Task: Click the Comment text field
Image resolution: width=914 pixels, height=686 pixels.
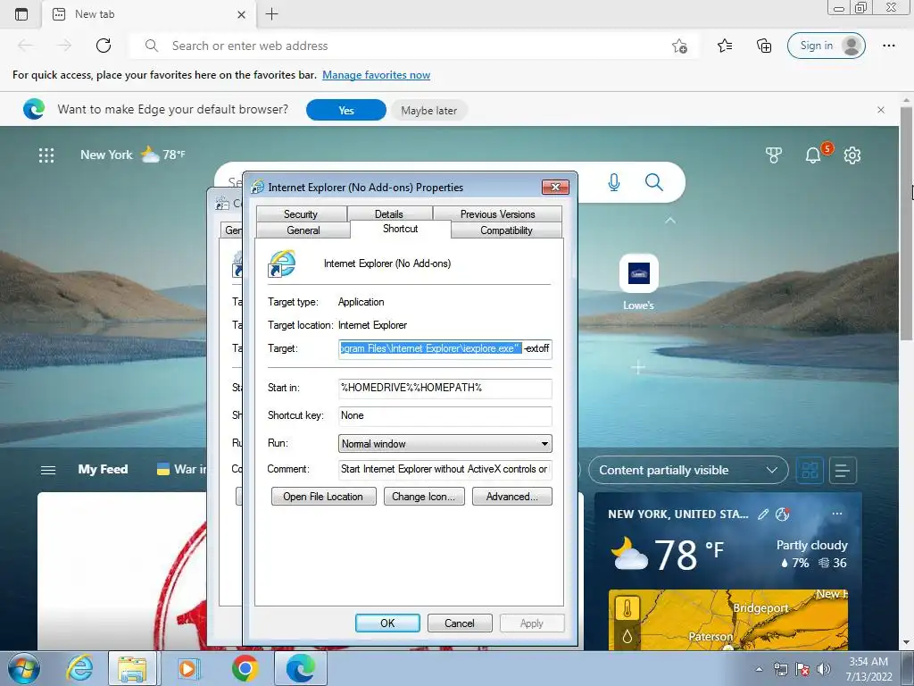Action: click(x=445, y=470)
